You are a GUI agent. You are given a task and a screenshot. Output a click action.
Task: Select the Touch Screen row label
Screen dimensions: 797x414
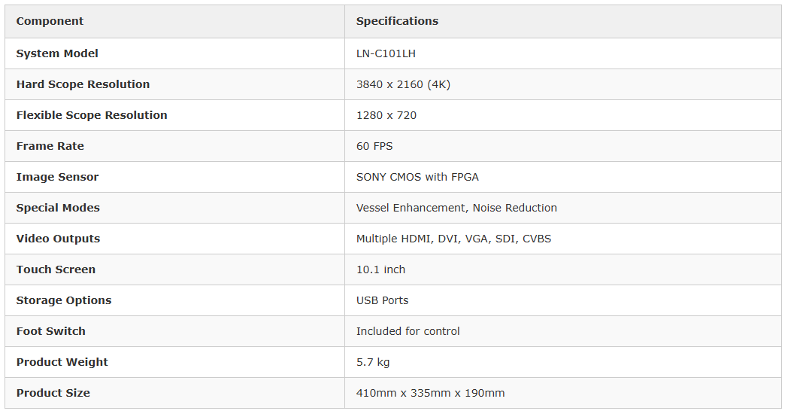pos(56,269)
